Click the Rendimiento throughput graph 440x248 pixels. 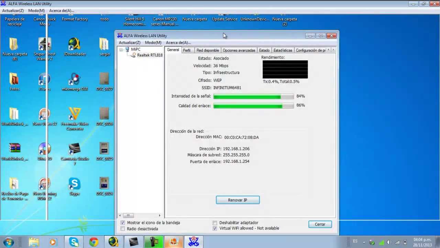tap(285, 70)
